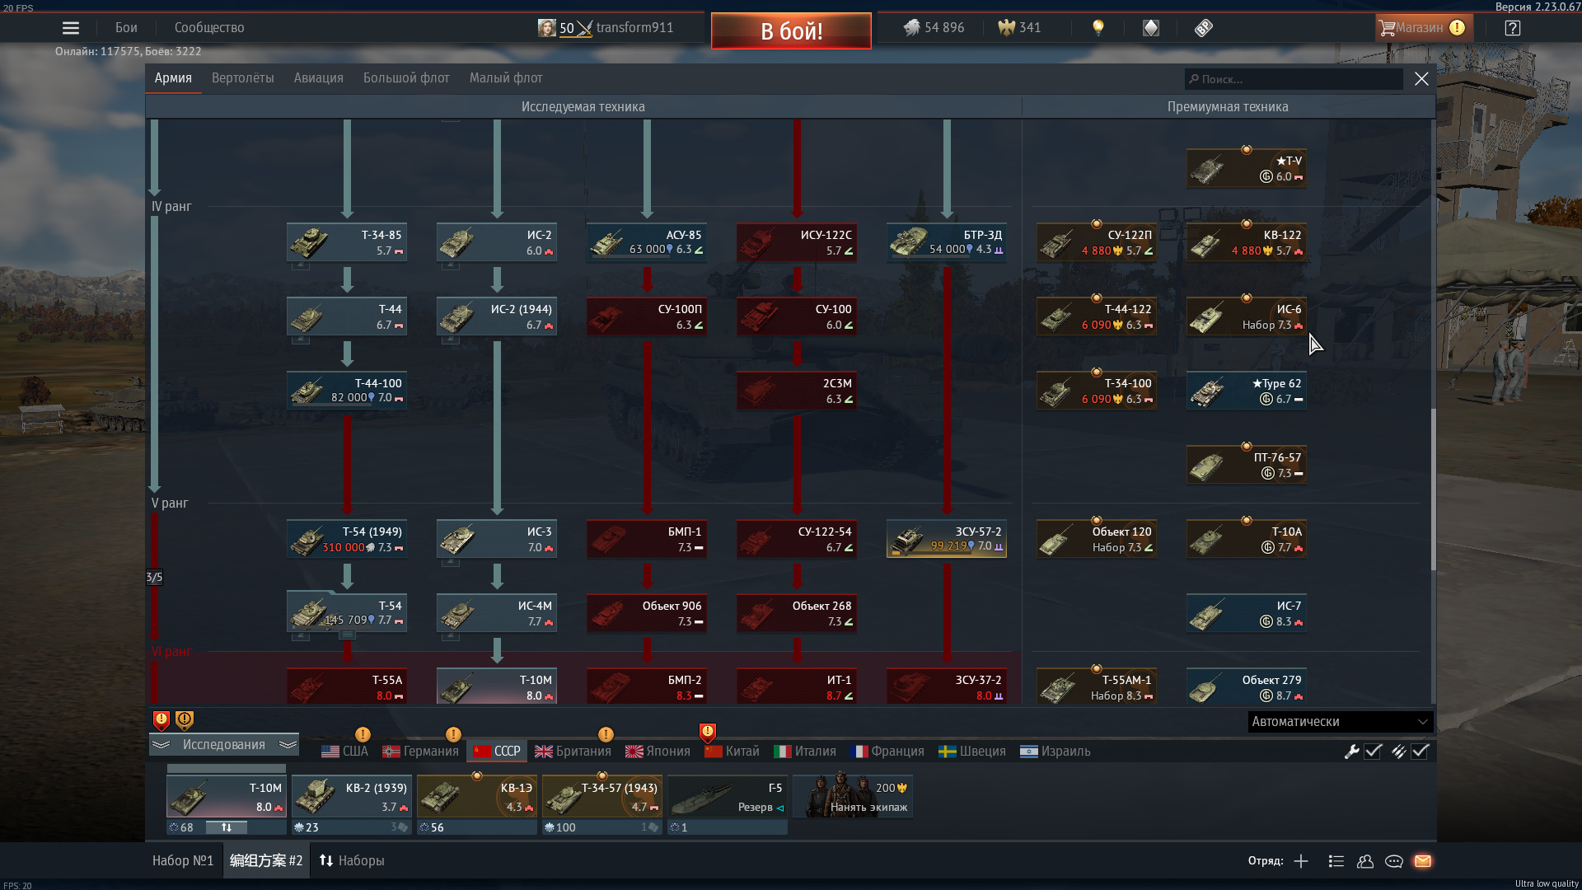The width and height of the screenshot is (1582, 890).
Task: Select Германия nation tab
Action: coord(421,752)
